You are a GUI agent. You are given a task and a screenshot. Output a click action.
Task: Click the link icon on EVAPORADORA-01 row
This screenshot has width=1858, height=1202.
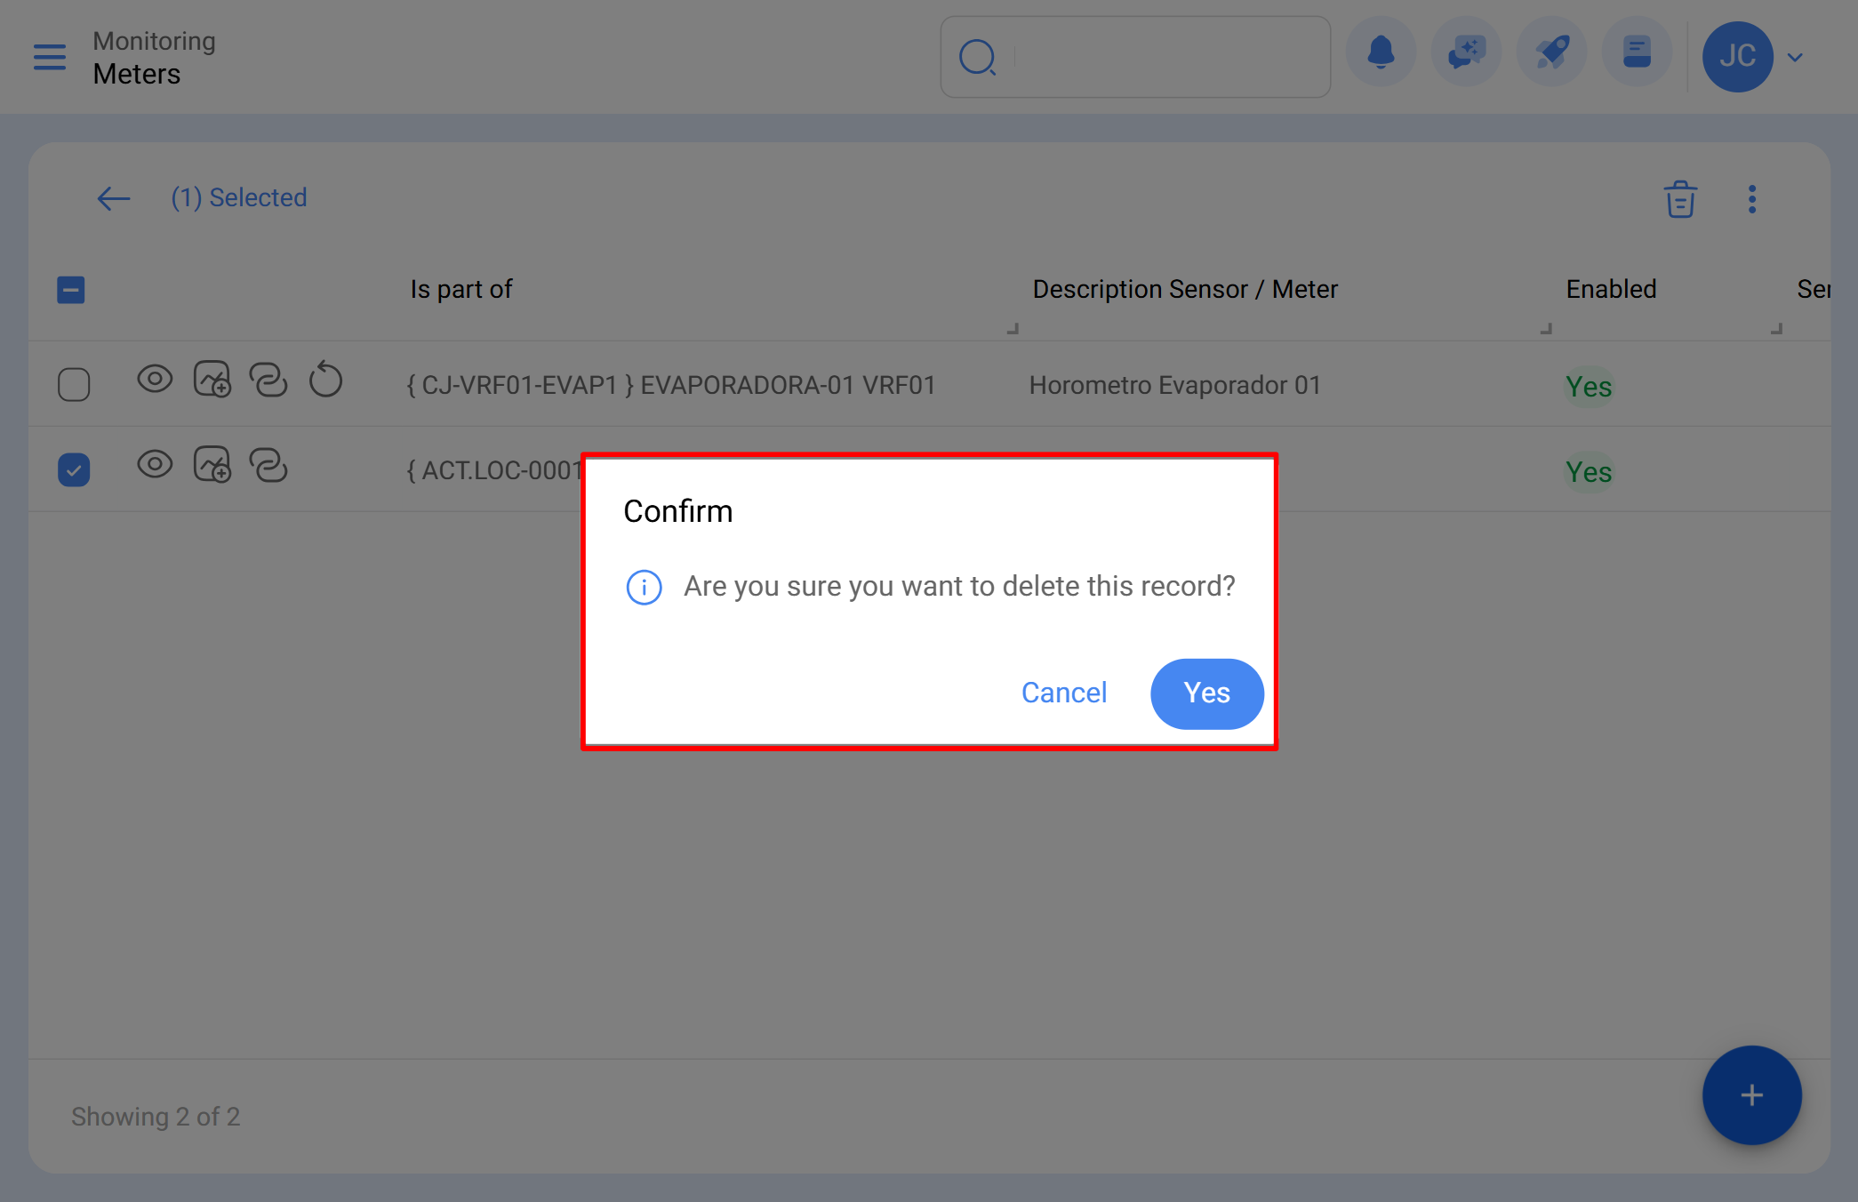click(268, 380)
